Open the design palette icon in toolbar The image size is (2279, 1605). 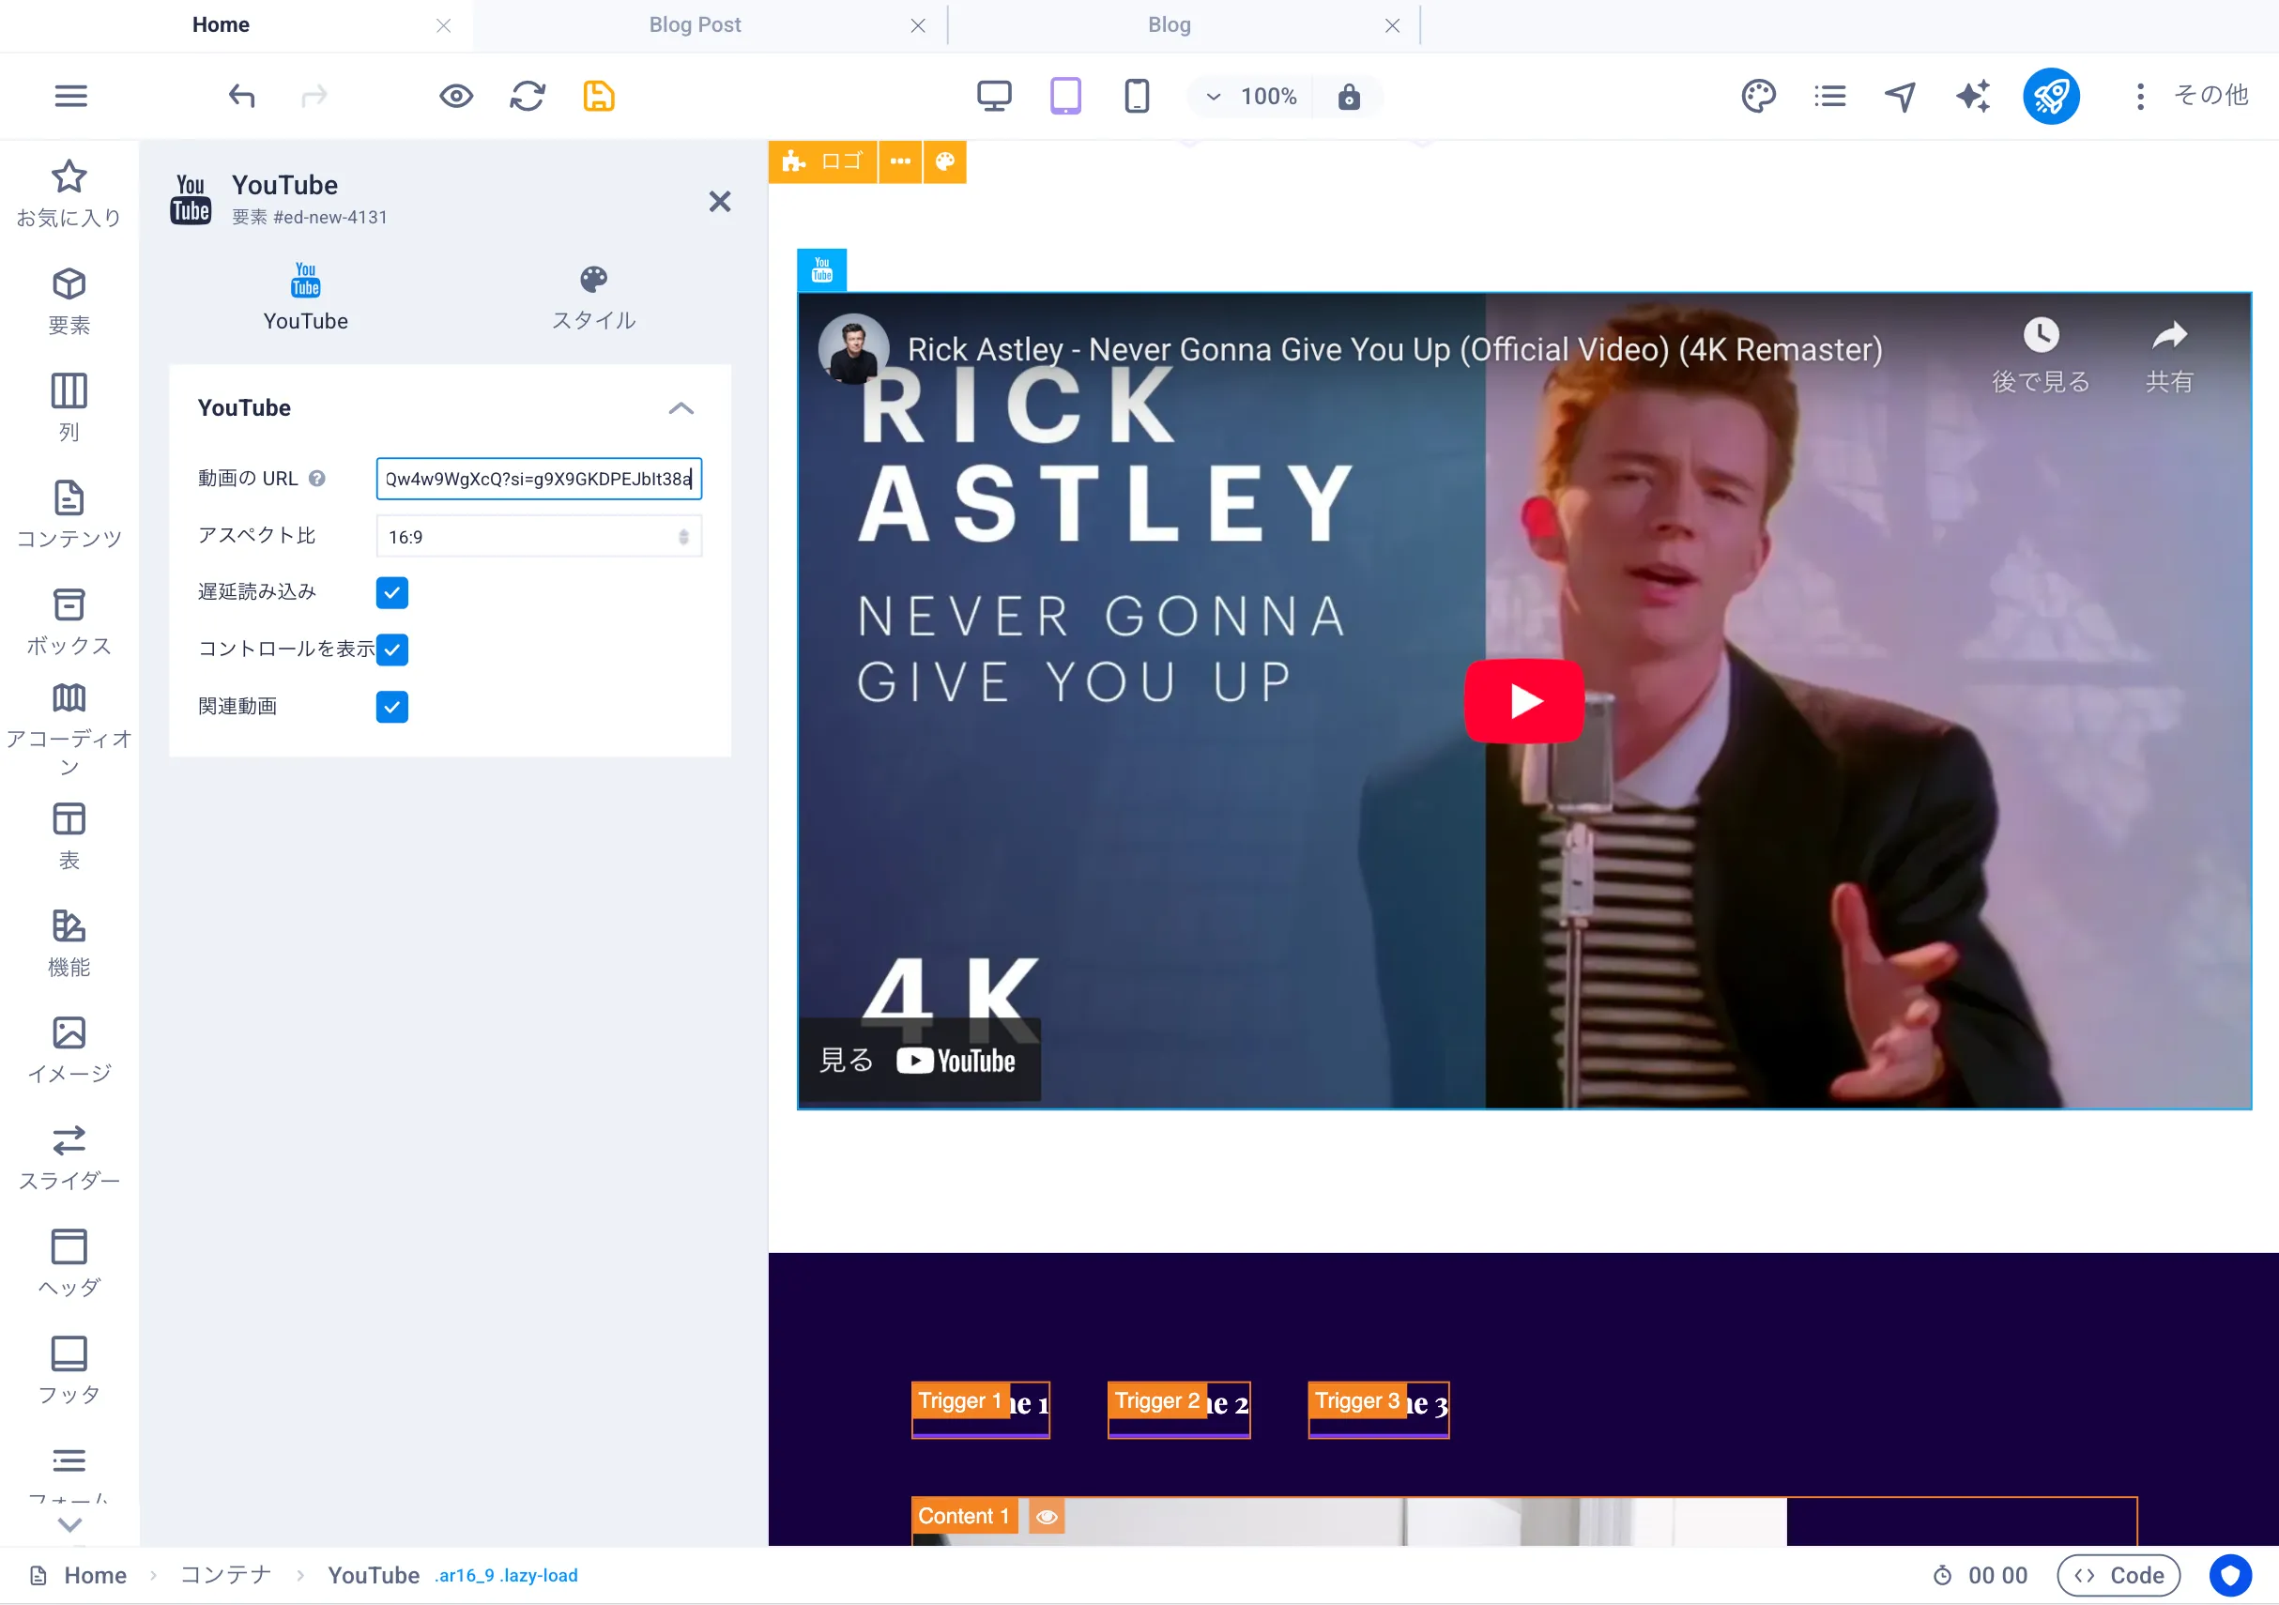(x=1758, y=97)
